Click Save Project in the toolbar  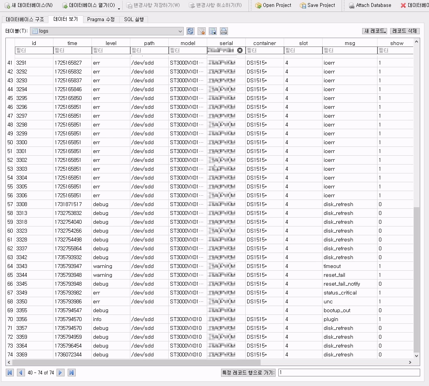[x=318, y=5]
